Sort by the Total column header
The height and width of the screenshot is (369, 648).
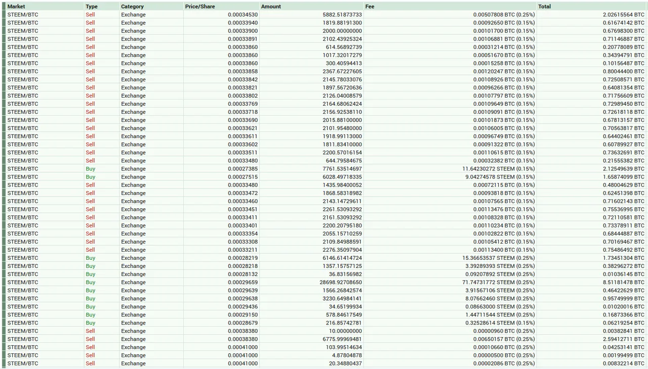[x=591, y=7]
